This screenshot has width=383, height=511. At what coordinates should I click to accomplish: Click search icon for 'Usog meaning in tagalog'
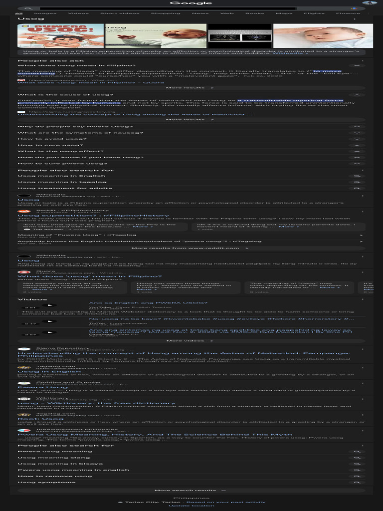point(357,182)
